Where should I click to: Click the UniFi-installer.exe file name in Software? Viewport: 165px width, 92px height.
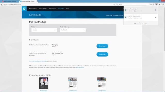pyautogui.click(x=57, y=53)
